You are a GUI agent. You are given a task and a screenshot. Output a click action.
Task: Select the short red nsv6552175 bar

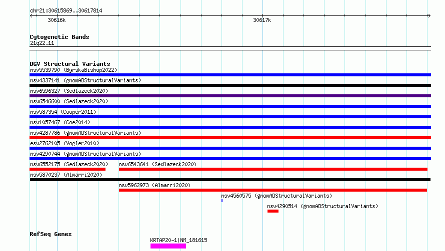(67, 169)
